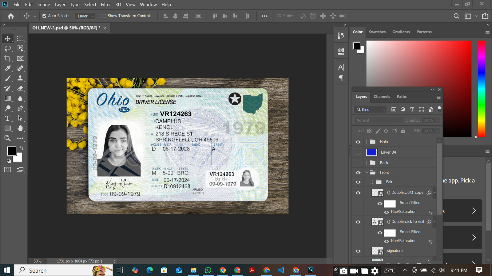This screenshot has height=276, width=492.
Task: Open the Search icon in options bar
Action: click(457, 16)
